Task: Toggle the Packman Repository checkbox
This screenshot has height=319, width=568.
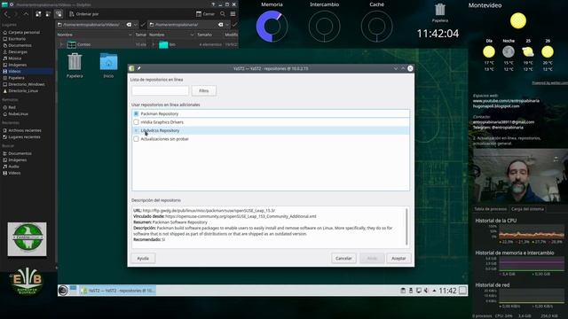Action: [x=136, y=113]
